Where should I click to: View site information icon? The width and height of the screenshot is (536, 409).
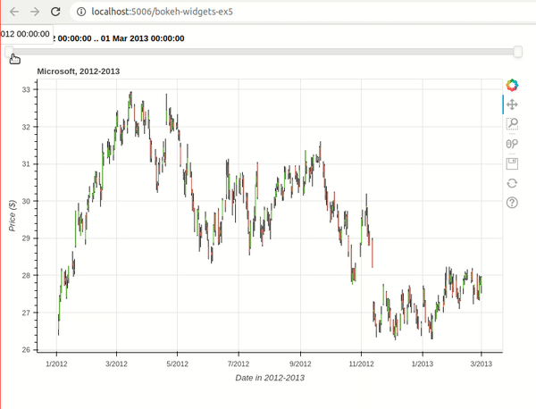point(81,12)
